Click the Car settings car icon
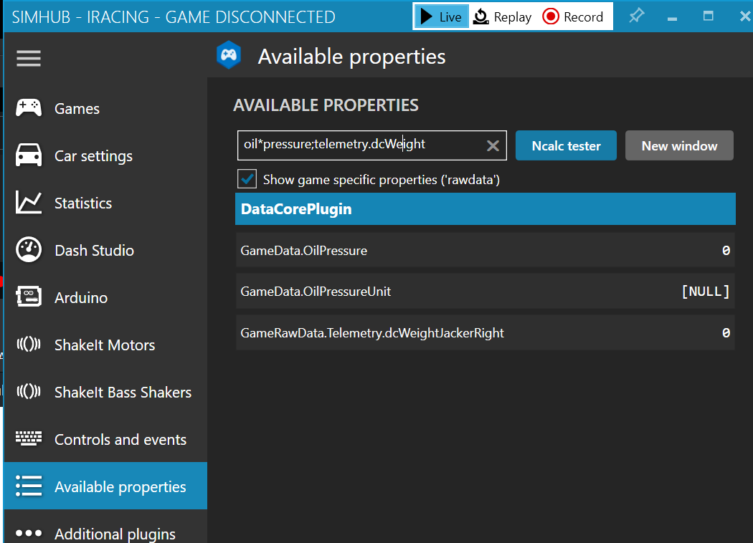The width and height of the screenshot is (753, 543). point(29,155)
